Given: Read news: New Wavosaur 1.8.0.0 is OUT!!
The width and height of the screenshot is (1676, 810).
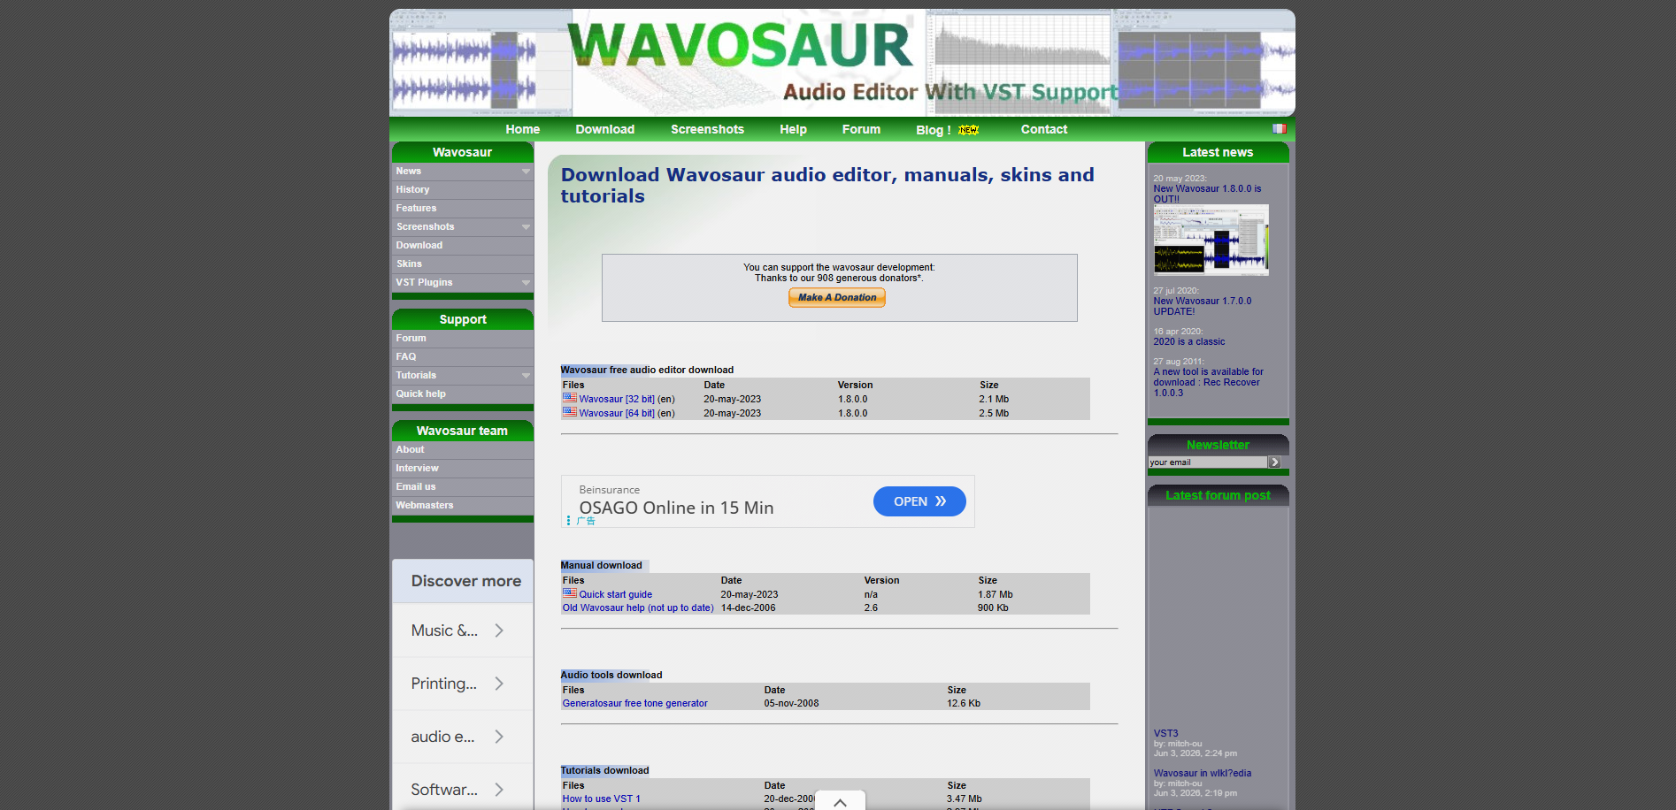Looking at the screenshot, I should click(x=1207, y=194).
